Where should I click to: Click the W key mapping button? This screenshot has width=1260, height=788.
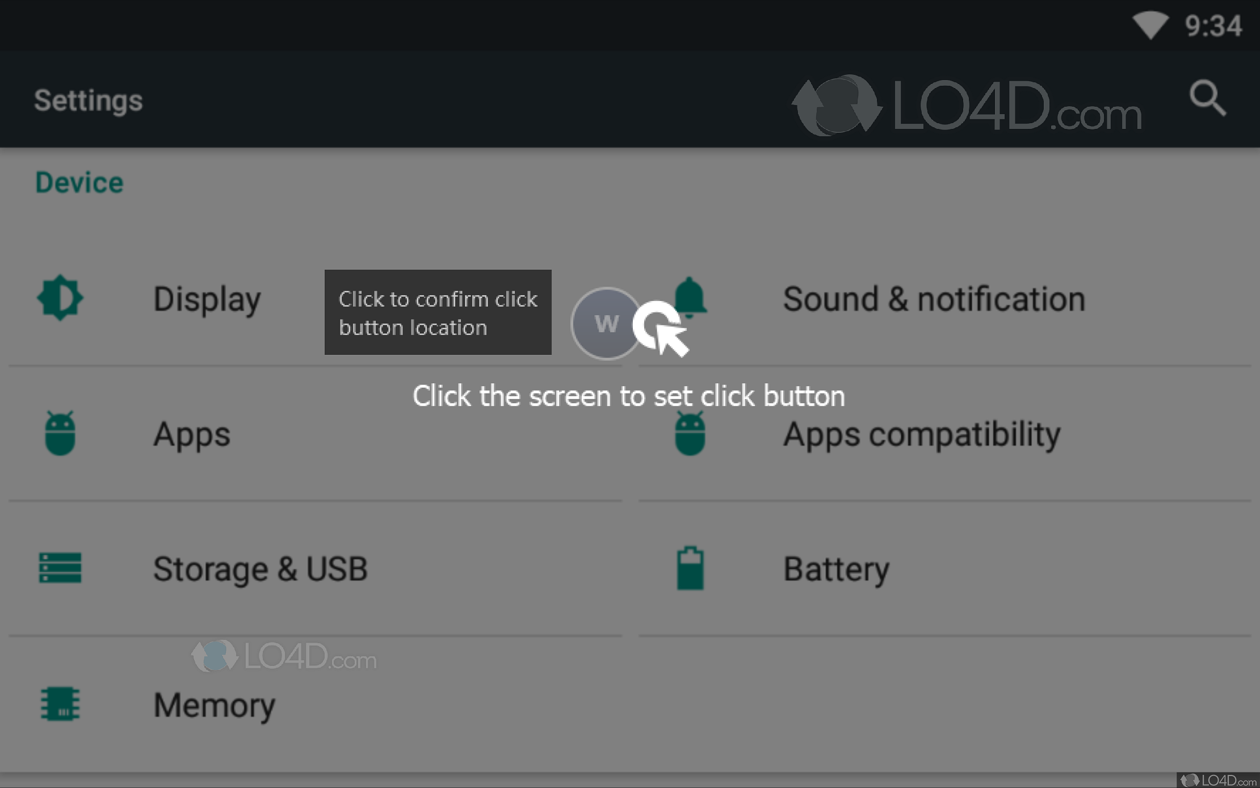(x=606, y=324)
